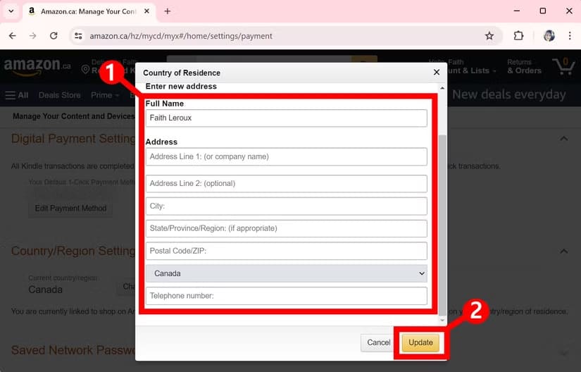This screenshot has width=581, height=372.
Task: Collapse the Digital Payment Settings section
Action: click(564, 139)
